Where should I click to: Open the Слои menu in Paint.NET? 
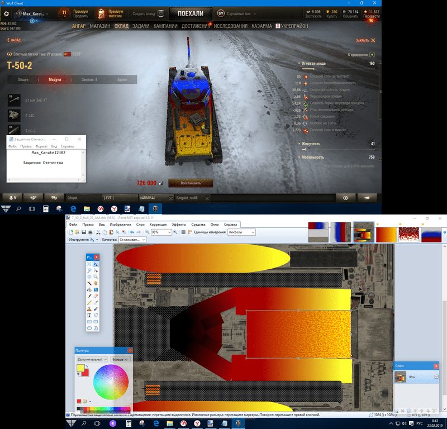click(140, 225)
